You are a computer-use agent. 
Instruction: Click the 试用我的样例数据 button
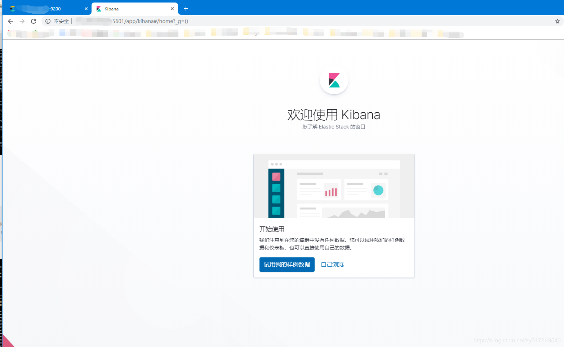pos(287,264)
